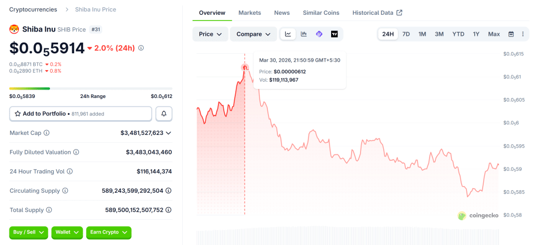Click the trading volume $116,144,374
Viewport: 539px width, 245px height.
(x=154, y=171)
